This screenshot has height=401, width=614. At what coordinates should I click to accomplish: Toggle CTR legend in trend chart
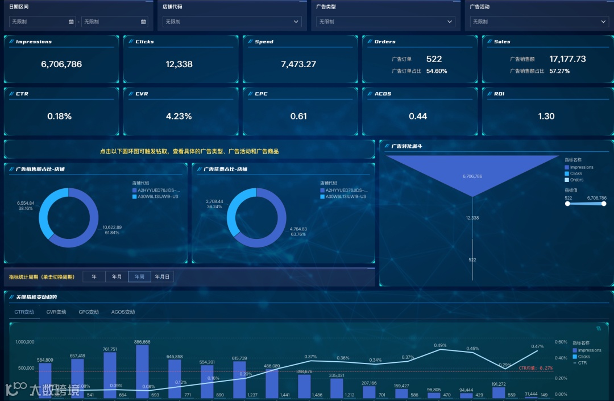click(580, 363)
